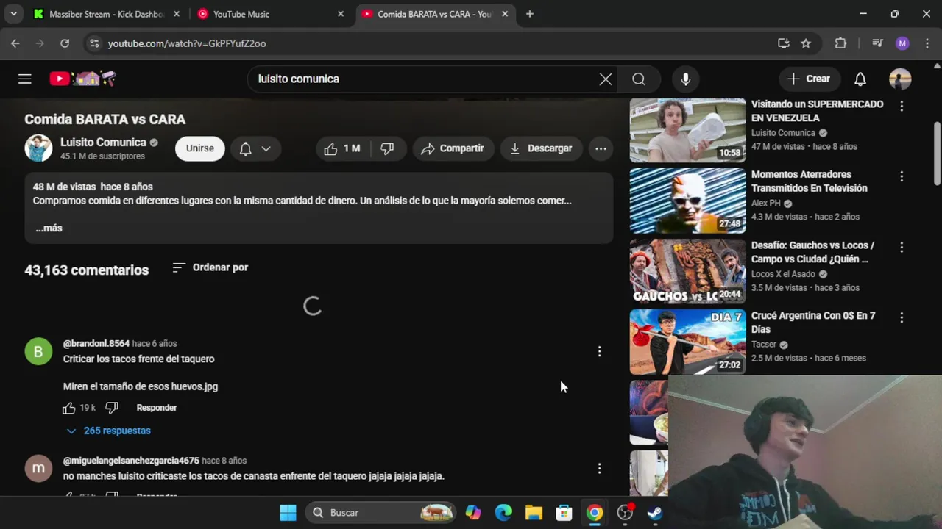
Task: Open the options menu for the @brandonl.8564 comment
Action: point(599,351)
